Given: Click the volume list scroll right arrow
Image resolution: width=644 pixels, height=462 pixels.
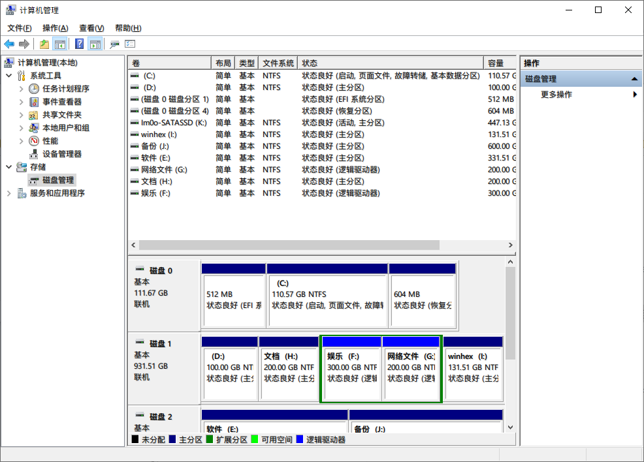Looking at the screenshot, I should click(x=511, y=245).
